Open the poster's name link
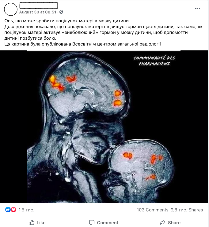The width and height of the screenshot is (209, 227). pos(39,5)
